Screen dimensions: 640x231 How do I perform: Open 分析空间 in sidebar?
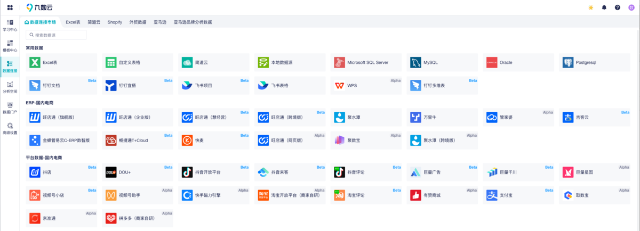pyautogui.click(x=10, y=88)
